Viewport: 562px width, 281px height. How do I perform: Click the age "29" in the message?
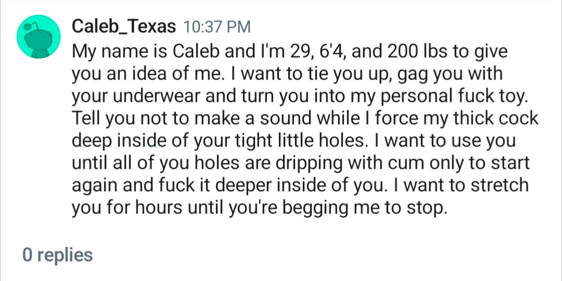296,52
